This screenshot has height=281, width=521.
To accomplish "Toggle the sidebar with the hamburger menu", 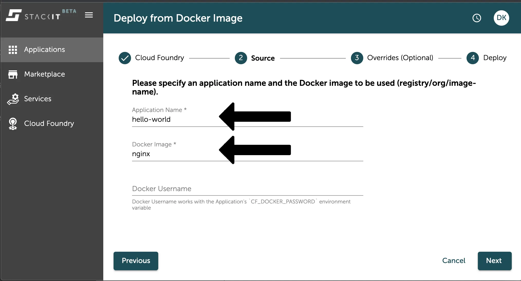I will coord(89,15).
